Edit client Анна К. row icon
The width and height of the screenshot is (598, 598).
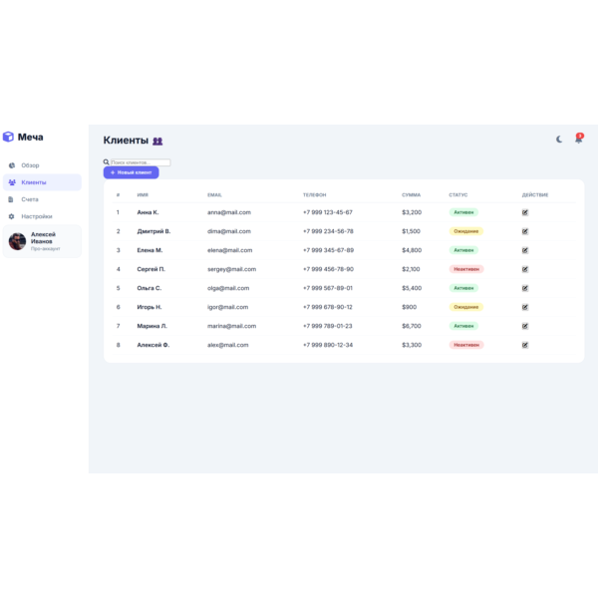click(x=525, y=212)
